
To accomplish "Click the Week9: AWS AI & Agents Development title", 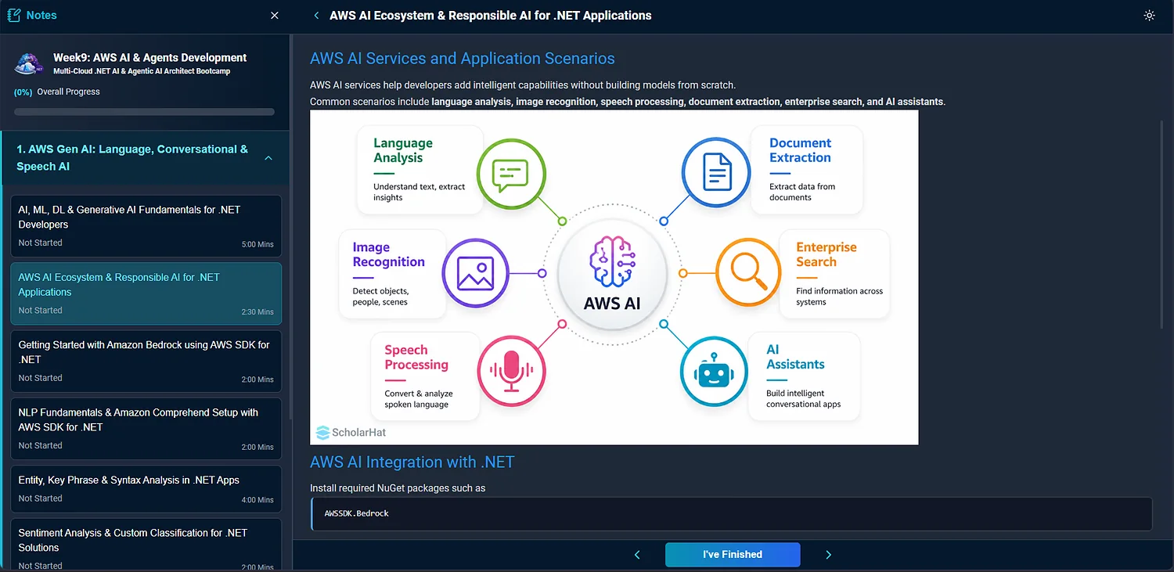I will (x=150, y=57).
